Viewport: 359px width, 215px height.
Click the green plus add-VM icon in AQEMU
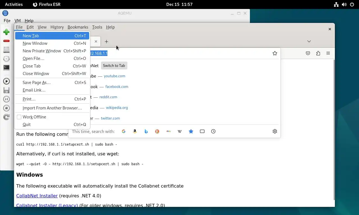click(x=6, y=32)
